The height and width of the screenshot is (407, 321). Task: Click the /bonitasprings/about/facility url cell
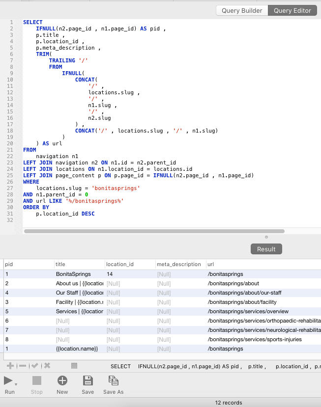tap(263, 302)
